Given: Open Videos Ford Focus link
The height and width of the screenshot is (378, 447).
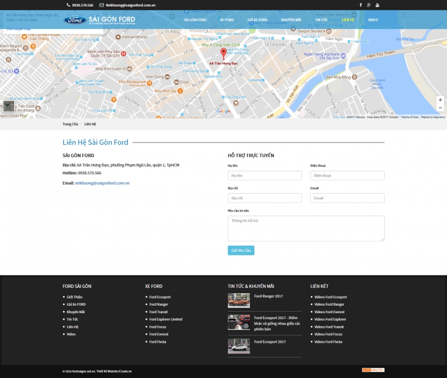Looking at the screenshot, I should point(328,334).
